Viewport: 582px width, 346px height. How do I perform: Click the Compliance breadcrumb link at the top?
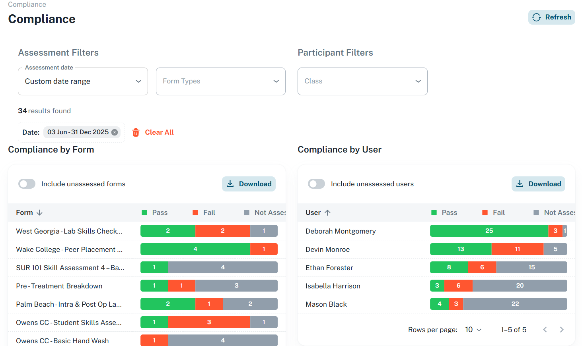pyautogui.click(x=27, y=4)
